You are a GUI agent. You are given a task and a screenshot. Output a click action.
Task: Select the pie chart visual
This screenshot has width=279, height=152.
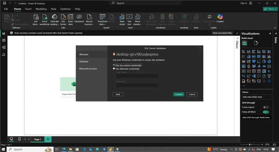pos(264,61)
